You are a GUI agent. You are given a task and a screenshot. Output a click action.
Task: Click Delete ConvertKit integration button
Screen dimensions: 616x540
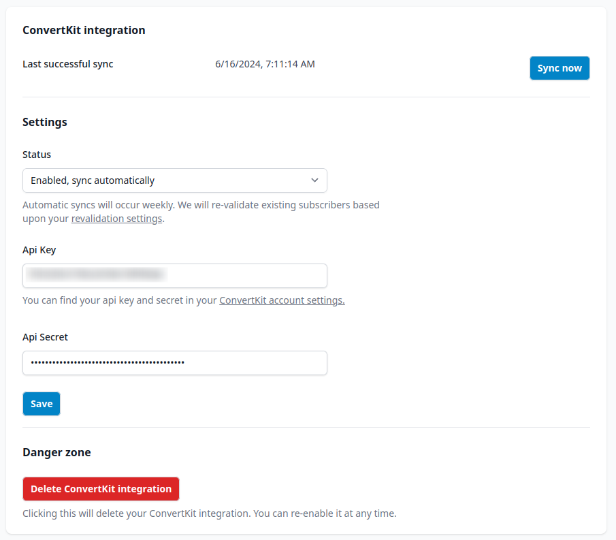pyautogui.click(x=101, y=489)
